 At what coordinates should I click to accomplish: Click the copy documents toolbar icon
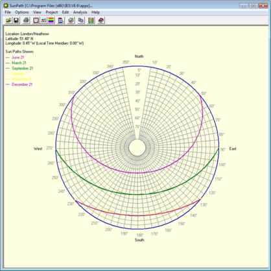[x=81, y=20]
